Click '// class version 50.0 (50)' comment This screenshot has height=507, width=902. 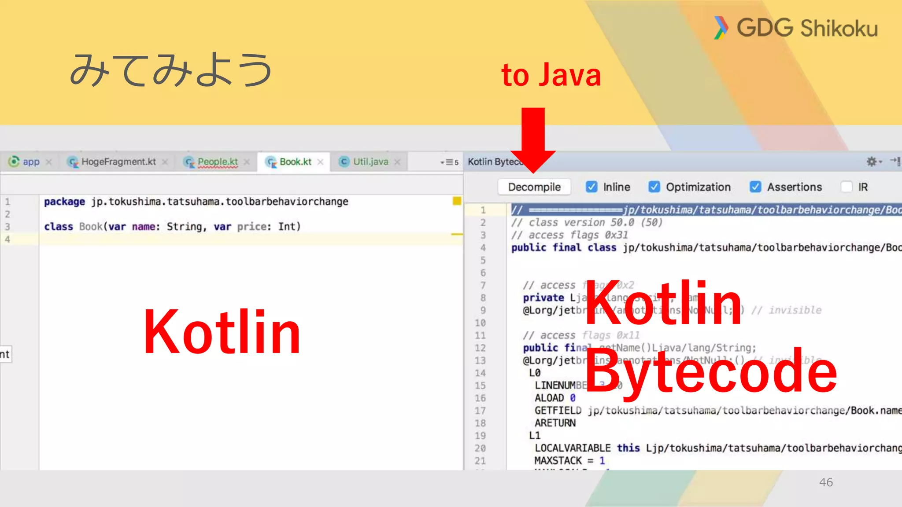point(587,223)
